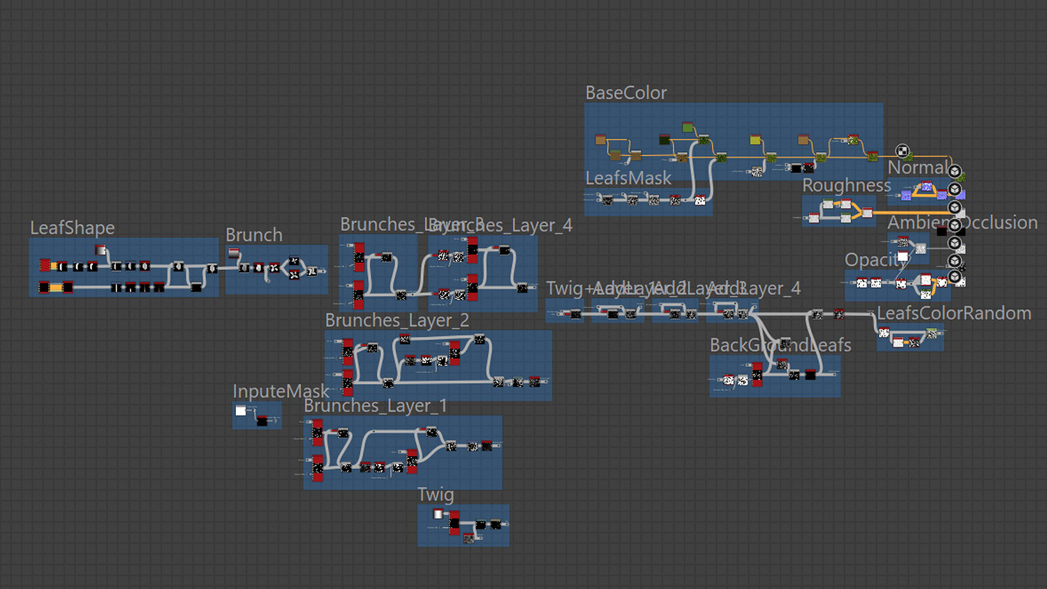Select the cube badge on green base color output
This screenshot has width=1047, height=589.
(x=955, y=172)
